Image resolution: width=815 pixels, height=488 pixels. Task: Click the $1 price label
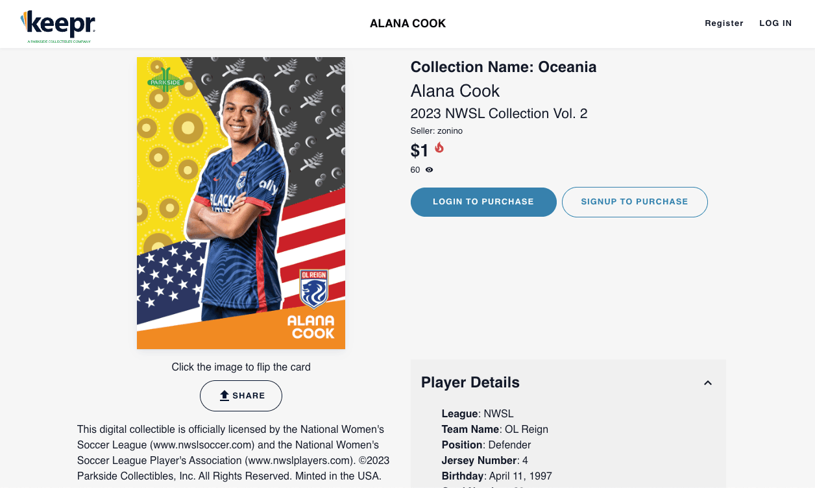(x=420, y=151)
